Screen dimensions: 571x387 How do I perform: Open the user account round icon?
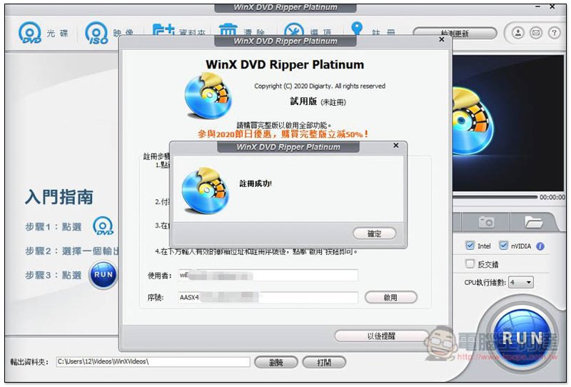[x=518, y=33]
